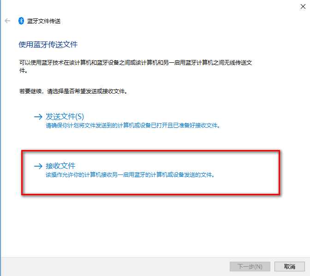Click the blue Bluetooth logo icon
310x276 pixels.
click(x=21, y=21)
